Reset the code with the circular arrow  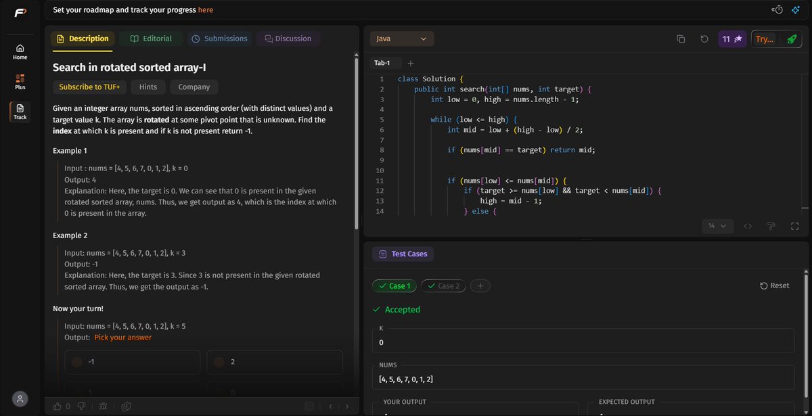pos(704,39)
